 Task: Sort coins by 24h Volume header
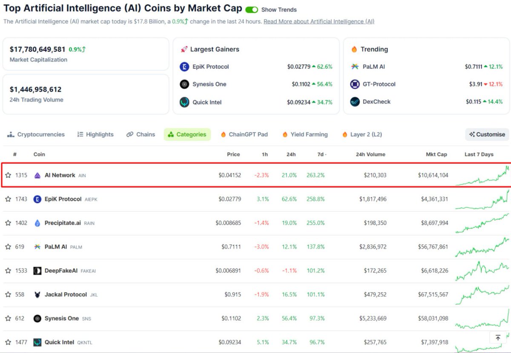pyautogui.click(x=370, y=154)
